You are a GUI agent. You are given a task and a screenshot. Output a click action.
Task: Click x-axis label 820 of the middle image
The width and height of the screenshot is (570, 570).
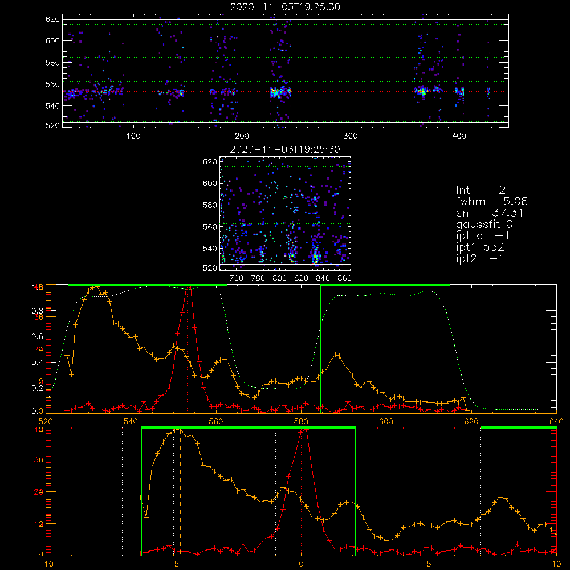[x=302, y=279]
